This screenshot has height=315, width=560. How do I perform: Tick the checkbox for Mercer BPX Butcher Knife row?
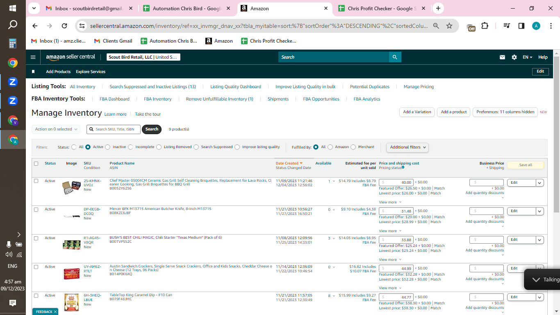[36, 210]
